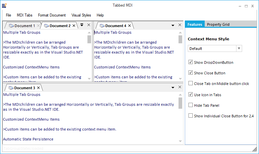Image resolution: width=259 pixels, height=154 pixels.
Task: Minimize the Tabbed MDI window
Action: click(x=240, y=6)
